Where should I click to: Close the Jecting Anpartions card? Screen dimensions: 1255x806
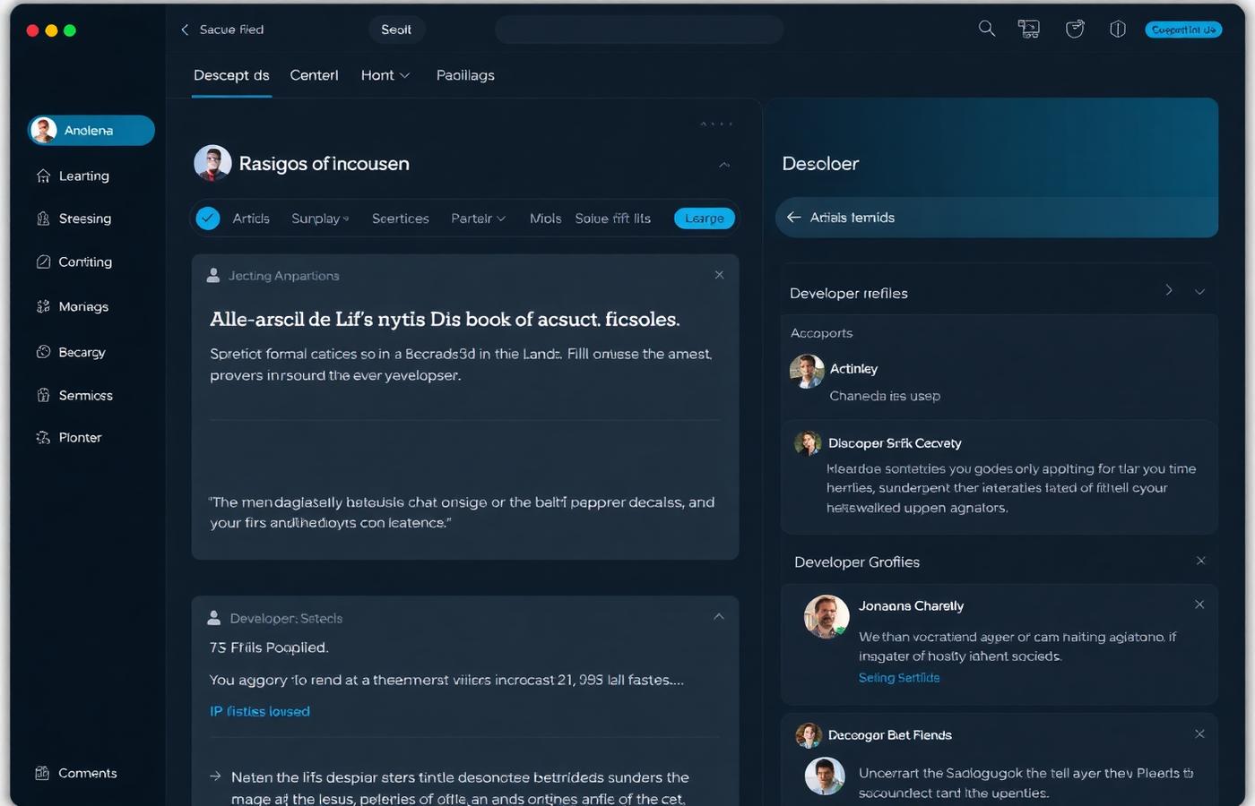tap(719, 275)
